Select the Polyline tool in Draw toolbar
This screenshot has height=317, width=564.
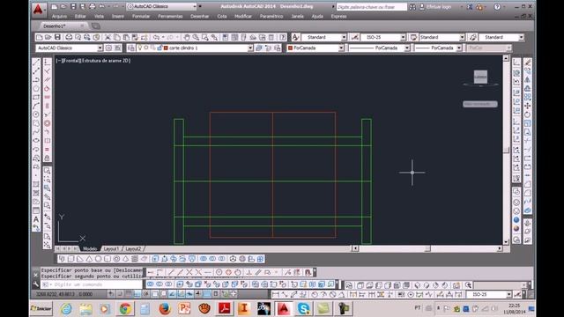36,80
